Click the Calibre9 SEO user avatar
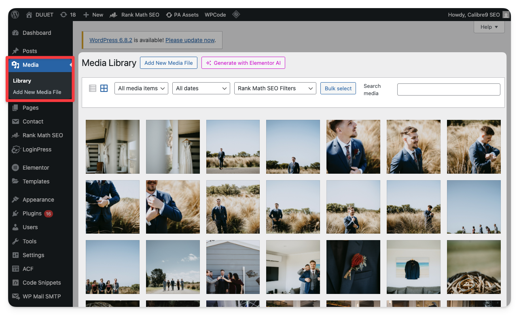The height and width of the screenshot is (315, 519). tap(506, 15)
